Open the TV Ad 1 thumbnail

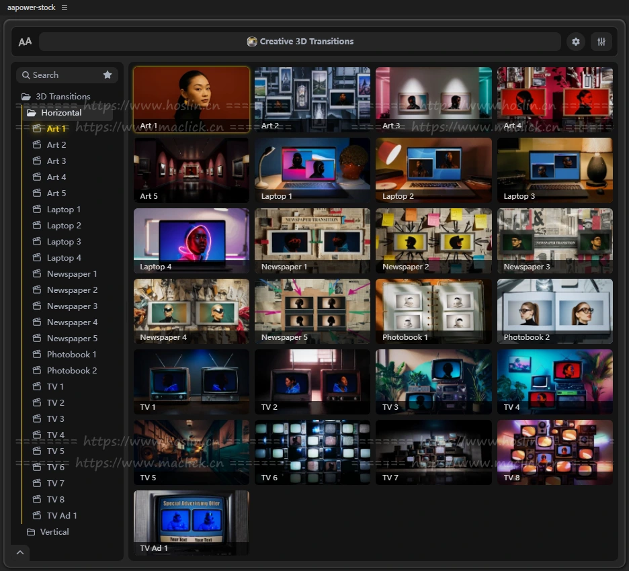[x=192, y=522]
